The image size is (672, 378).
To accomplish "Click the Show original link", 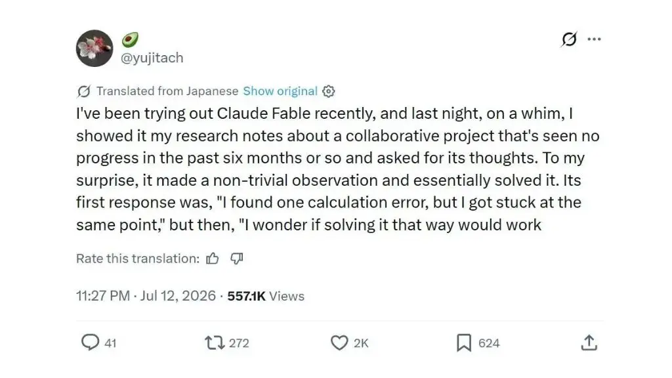I will click(280, 91).
